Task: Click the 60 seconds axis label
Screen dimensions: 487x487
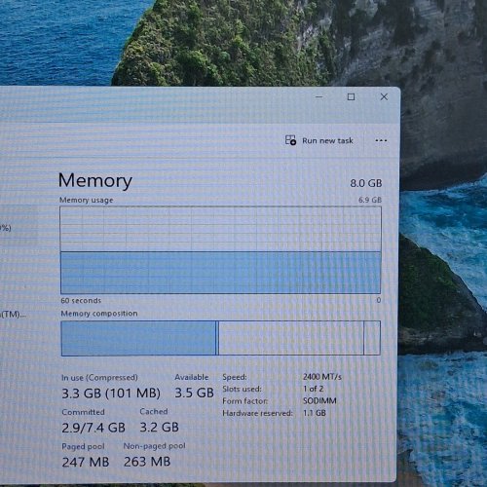Action: coord(81,301)
